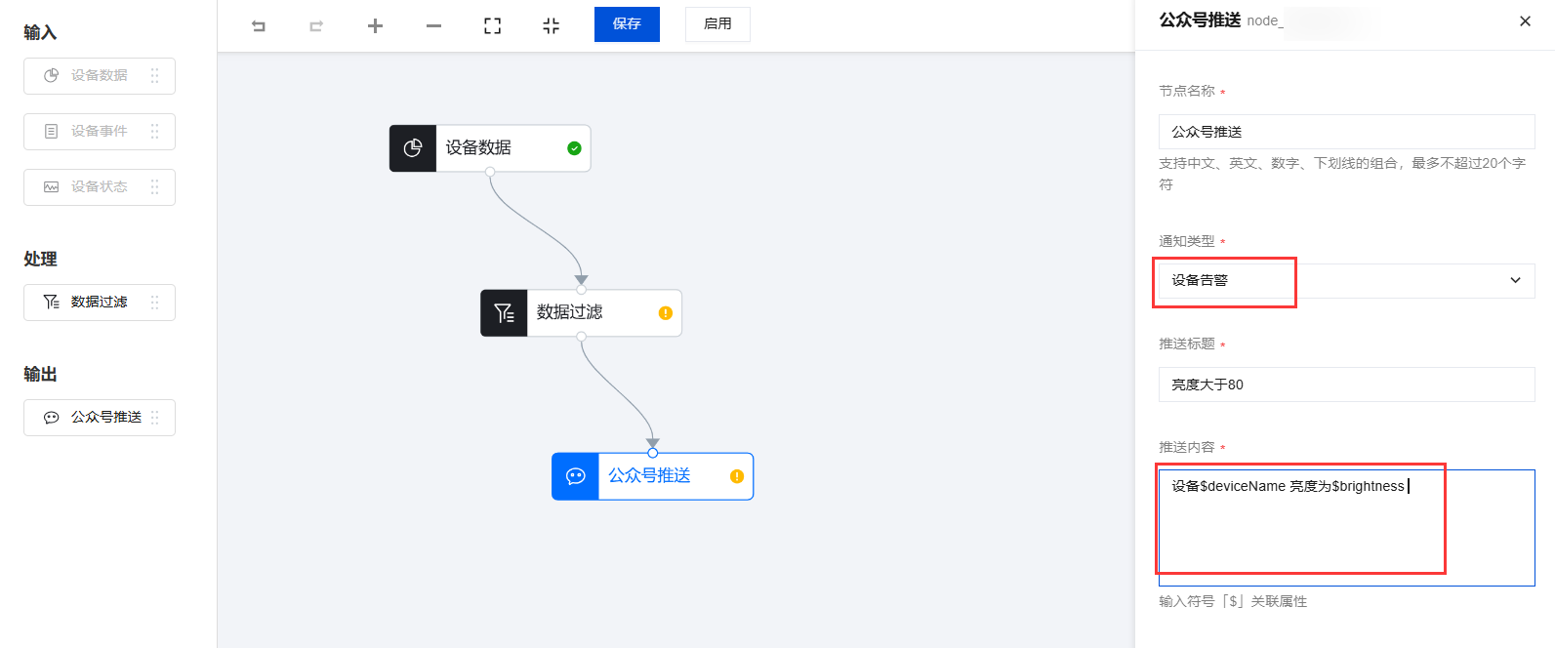Select 公众号推送 output palette item
This screenshot has width=1555, height=648.
click(x=100, y=418)
